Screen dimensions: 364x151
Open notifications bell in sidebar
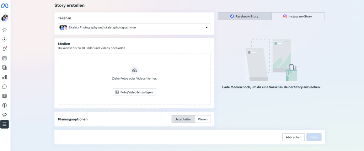point(5,49)
